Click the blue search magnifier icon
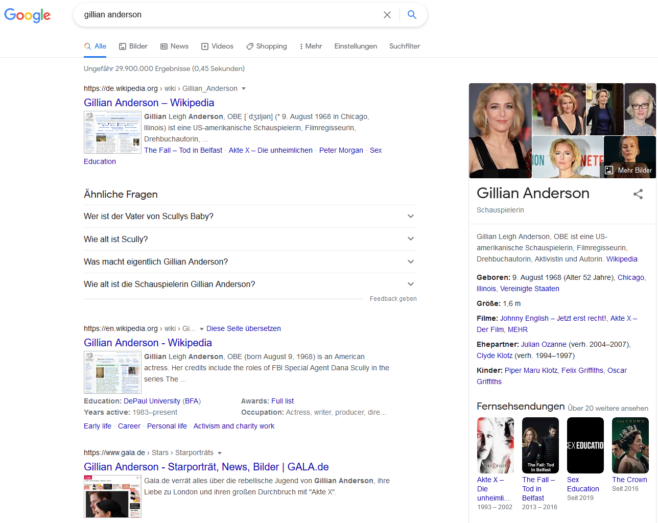This screenshot has height=523, width=658. click(412, 15)
